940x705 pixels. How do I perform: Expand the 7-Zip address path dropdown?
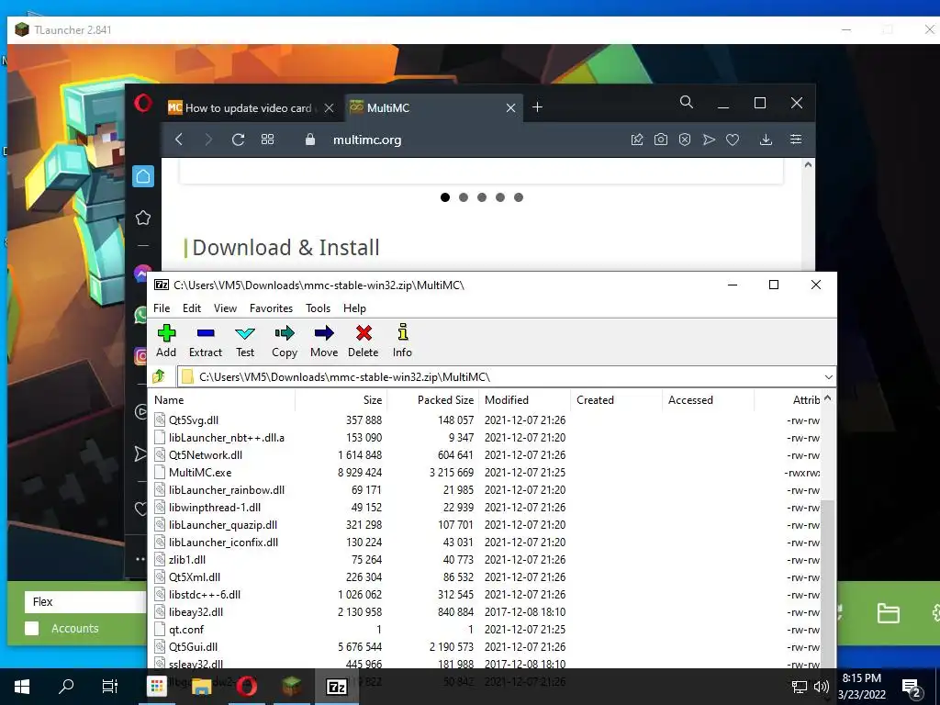pyautogui.click(x=829, y=377)
